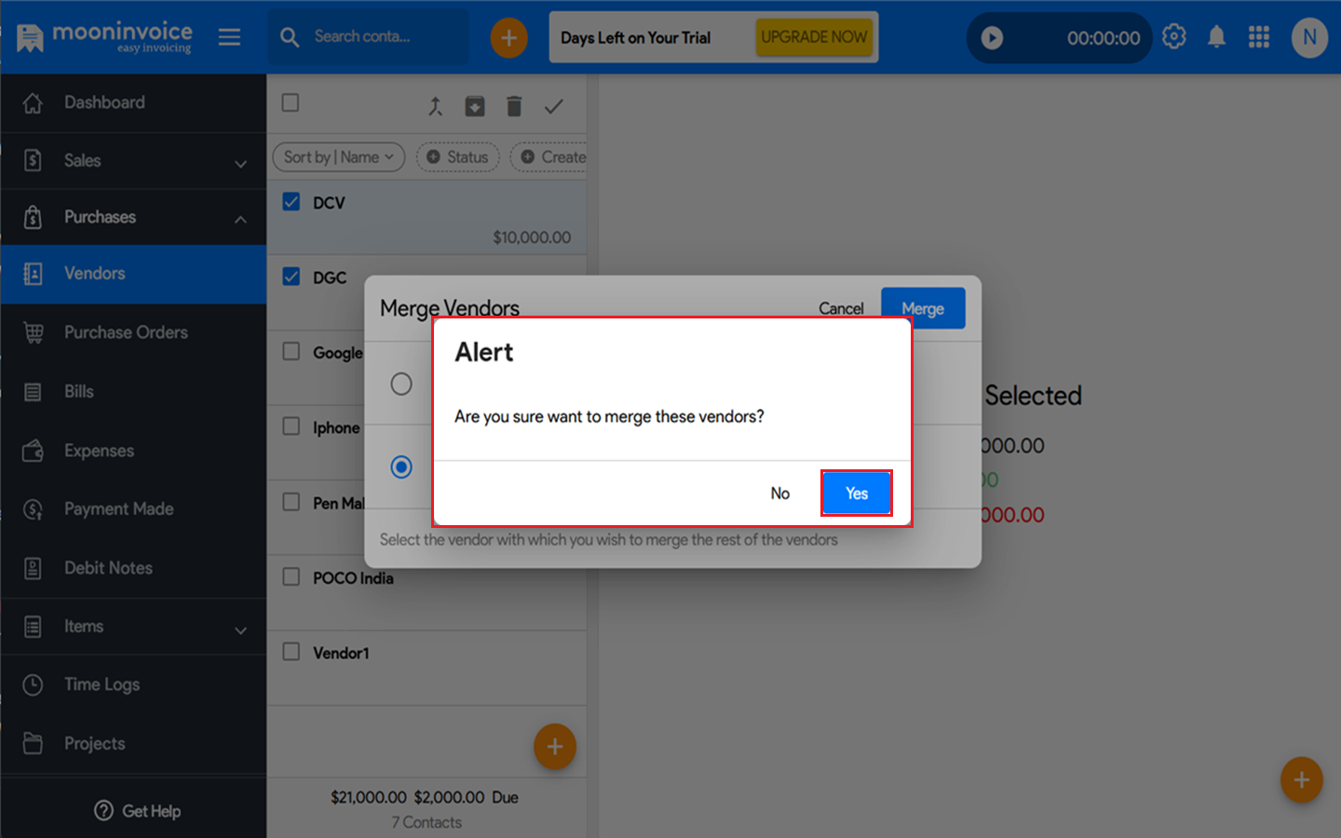Click the Expenses wallet icon
The width and height of the screenshot is (1341, 838).
[33, 451]
